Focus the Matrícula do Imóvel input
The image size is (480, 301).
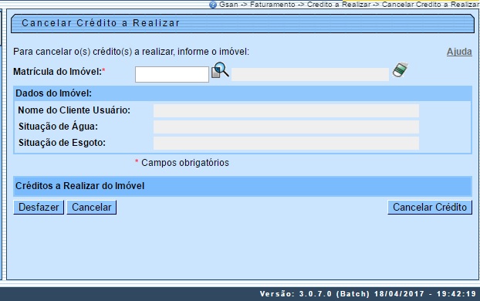pos(172,74)
